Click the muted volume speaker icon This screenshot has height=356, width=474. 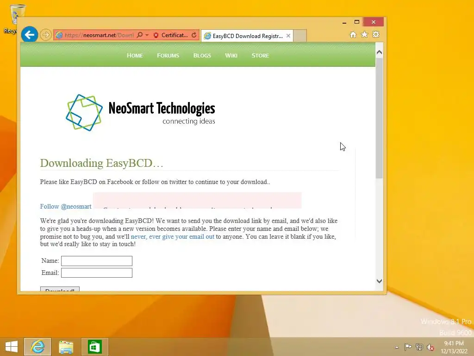[430, 347]
